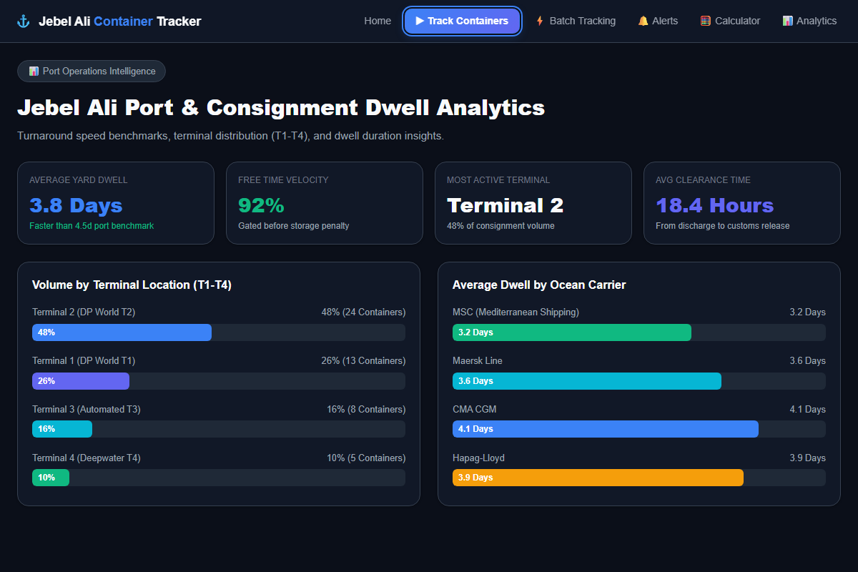This screenshot has height=572, width=858.
Task: Click 'Volume by Terminal Location (T1-T4)' heading
Action: click(132, 285)
